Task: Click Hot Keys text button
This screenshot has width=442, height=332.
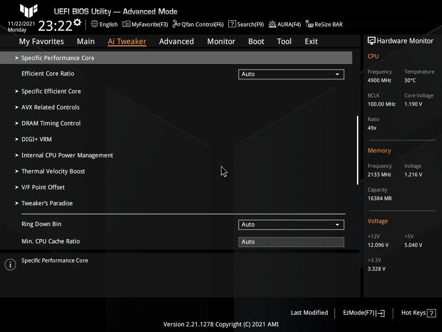Action: click(x=413, y=313)
